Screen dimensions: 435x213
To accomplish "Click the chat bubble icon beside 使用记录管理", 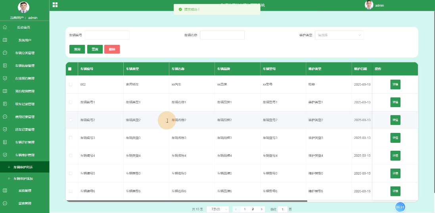I will [5, 117].
